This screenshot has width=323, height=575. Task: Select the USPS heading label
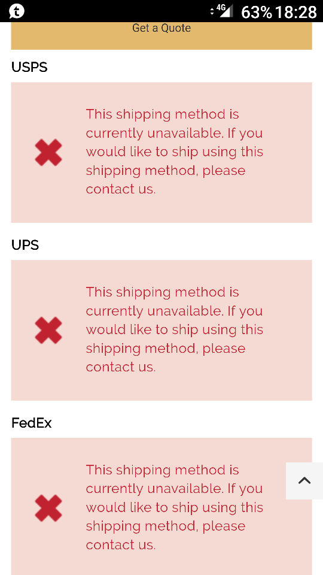click(29, 68)
